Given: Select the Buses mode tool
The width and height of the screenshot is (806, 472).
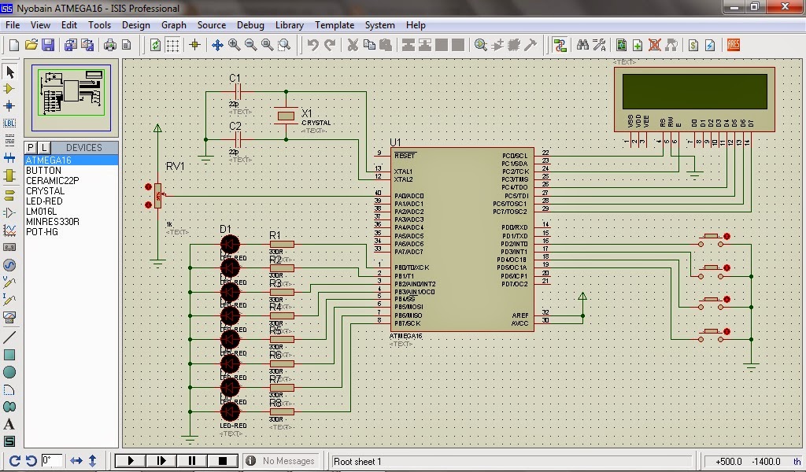Looking at the screenshot, I should click(11, 156).
